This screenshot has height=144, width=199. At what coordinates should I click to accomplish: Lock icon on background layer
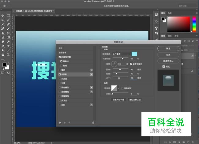[192, 71]
